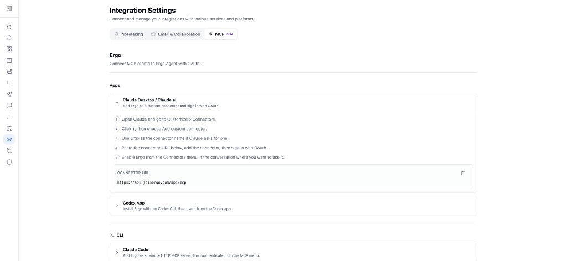Open the chat bubble icon in sidebar

click(x=9, y=106)
